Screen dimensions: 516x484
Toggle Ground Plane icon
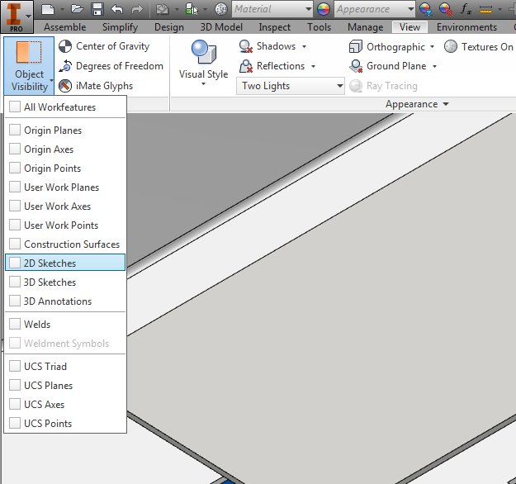[x=356, y=66]
